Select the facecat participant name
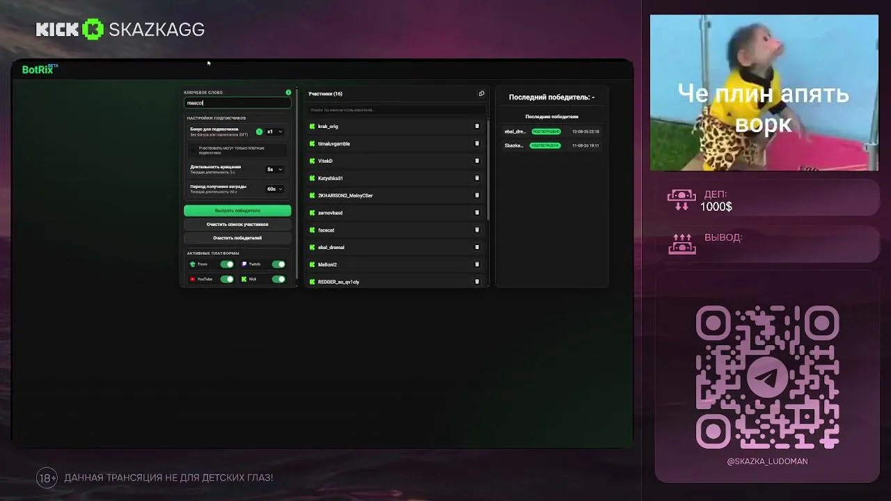This screenshot has width=891, height=501. pos(326,230)
